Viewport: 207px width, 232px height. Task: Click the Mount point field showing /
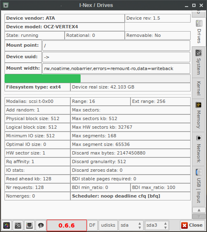116,45
